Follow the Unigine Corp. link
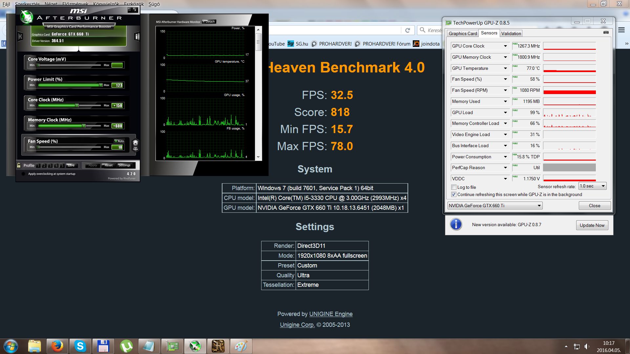This screenshot has height=354, width=630. pos(297,325)
